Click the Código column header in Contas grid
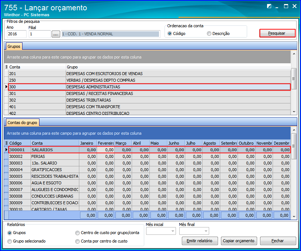The height and width of the screenshot is (251, 301). click(x=20, y=143)
